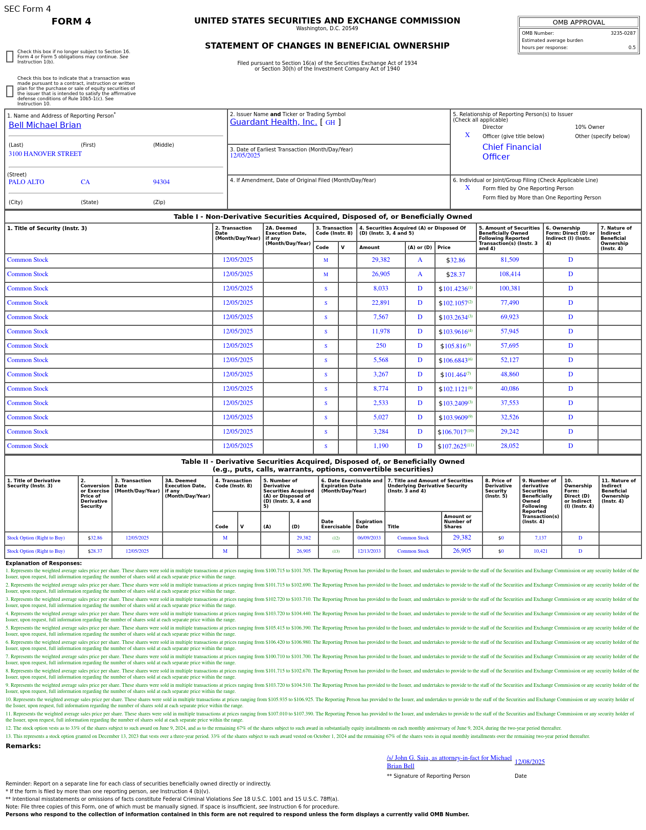Check the Rule 10b5-1(c) transaction box
646x830 pixels.
point(10,91)
